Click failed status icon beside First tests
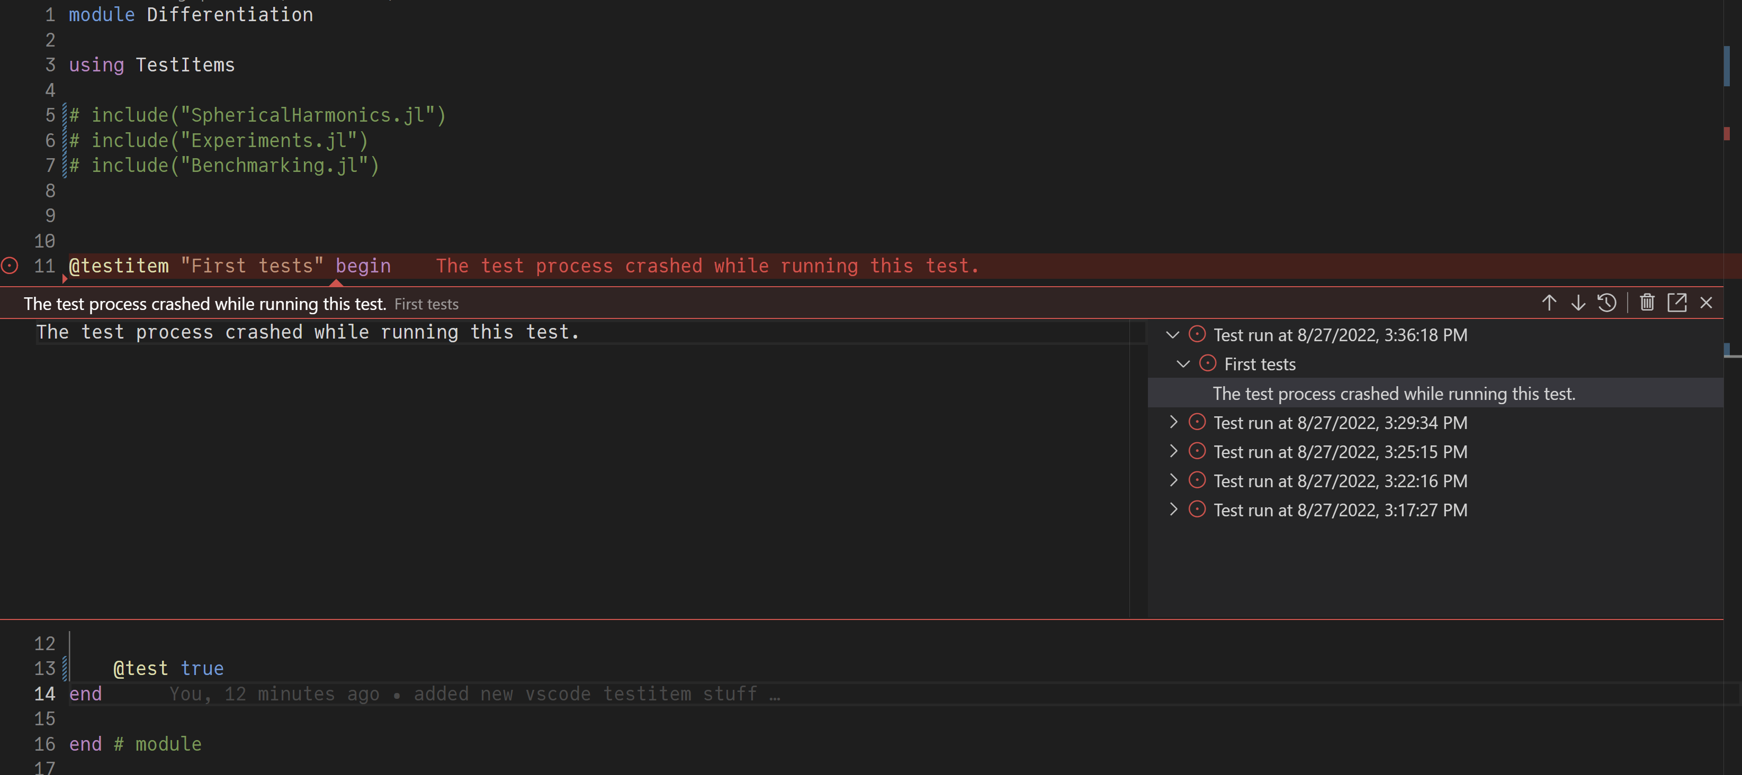The width and height of the screenshot is (1742, 775). pos(1207,363)
